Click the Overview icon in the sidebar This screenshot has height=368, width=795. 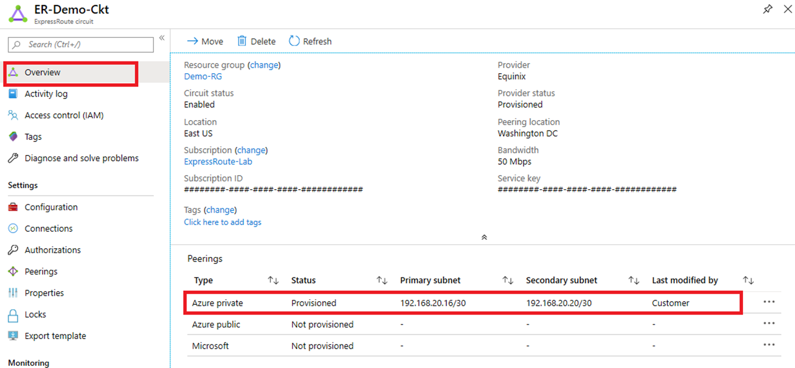point(13,72)
